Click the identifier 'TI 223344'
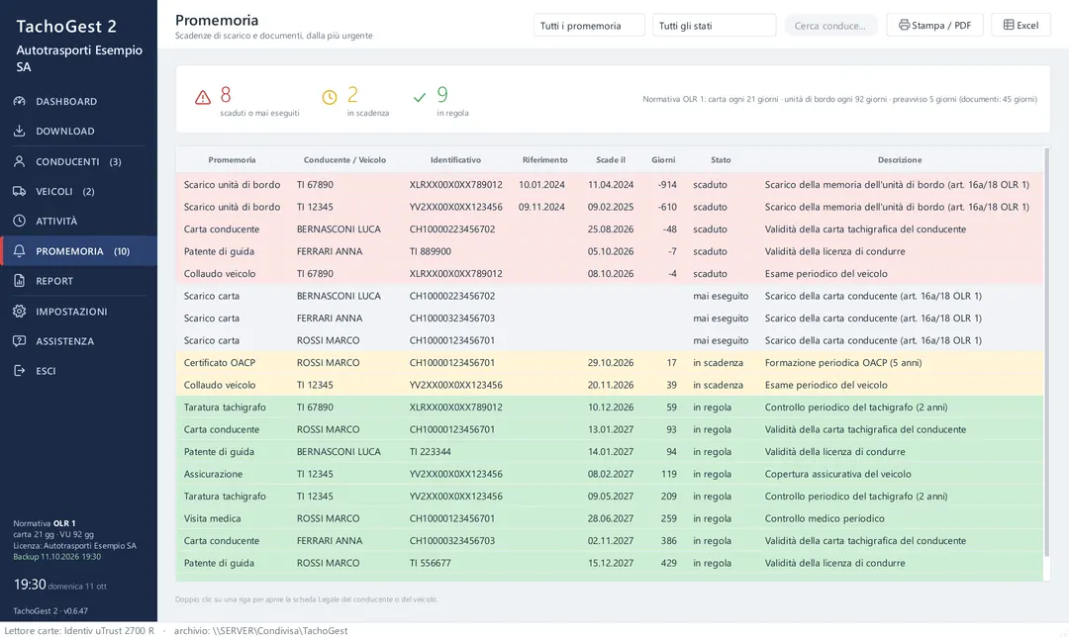Screen dimensions: 1069x638 point(431,452)
